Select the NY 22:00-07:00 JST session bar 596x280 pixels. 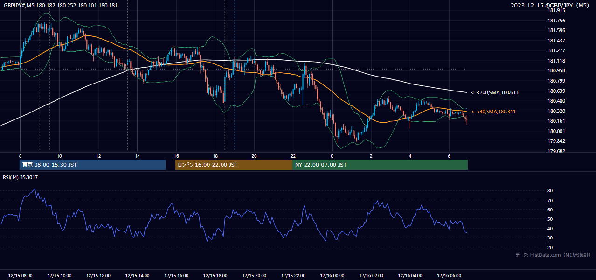(380, 165)
